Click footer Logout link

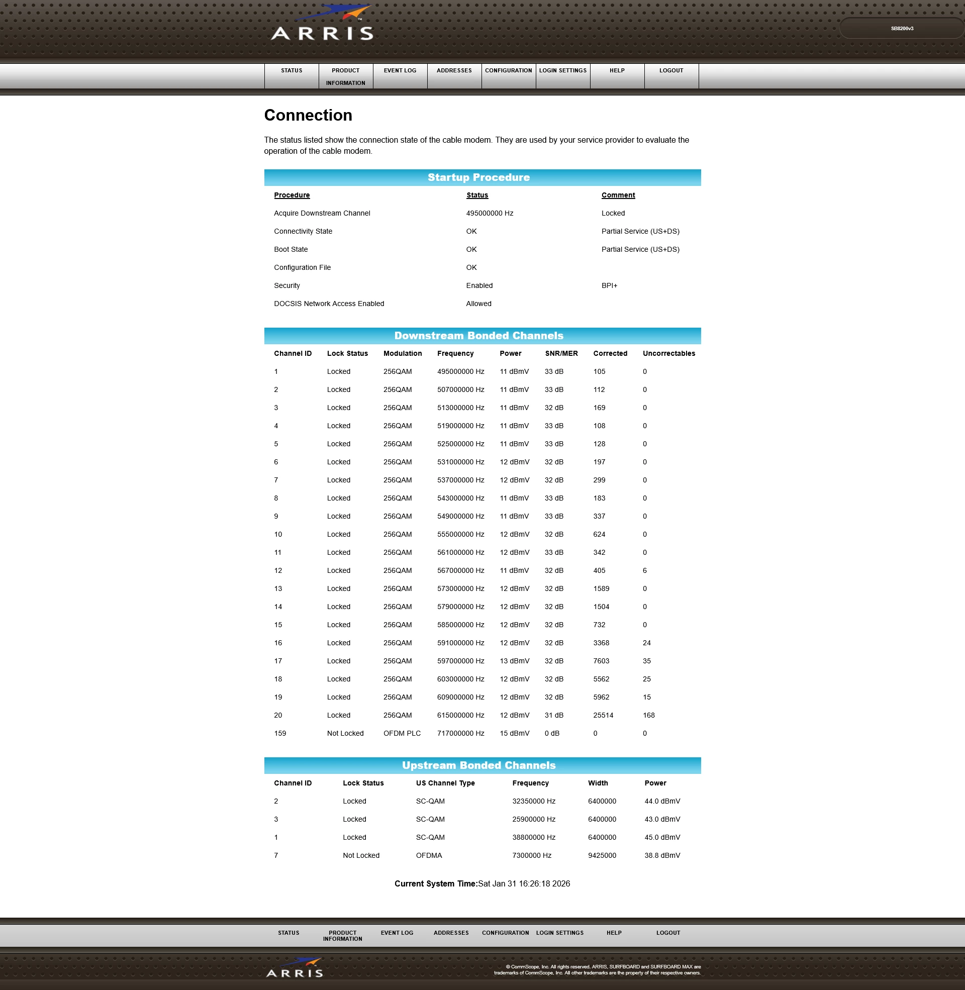[668, 933]
